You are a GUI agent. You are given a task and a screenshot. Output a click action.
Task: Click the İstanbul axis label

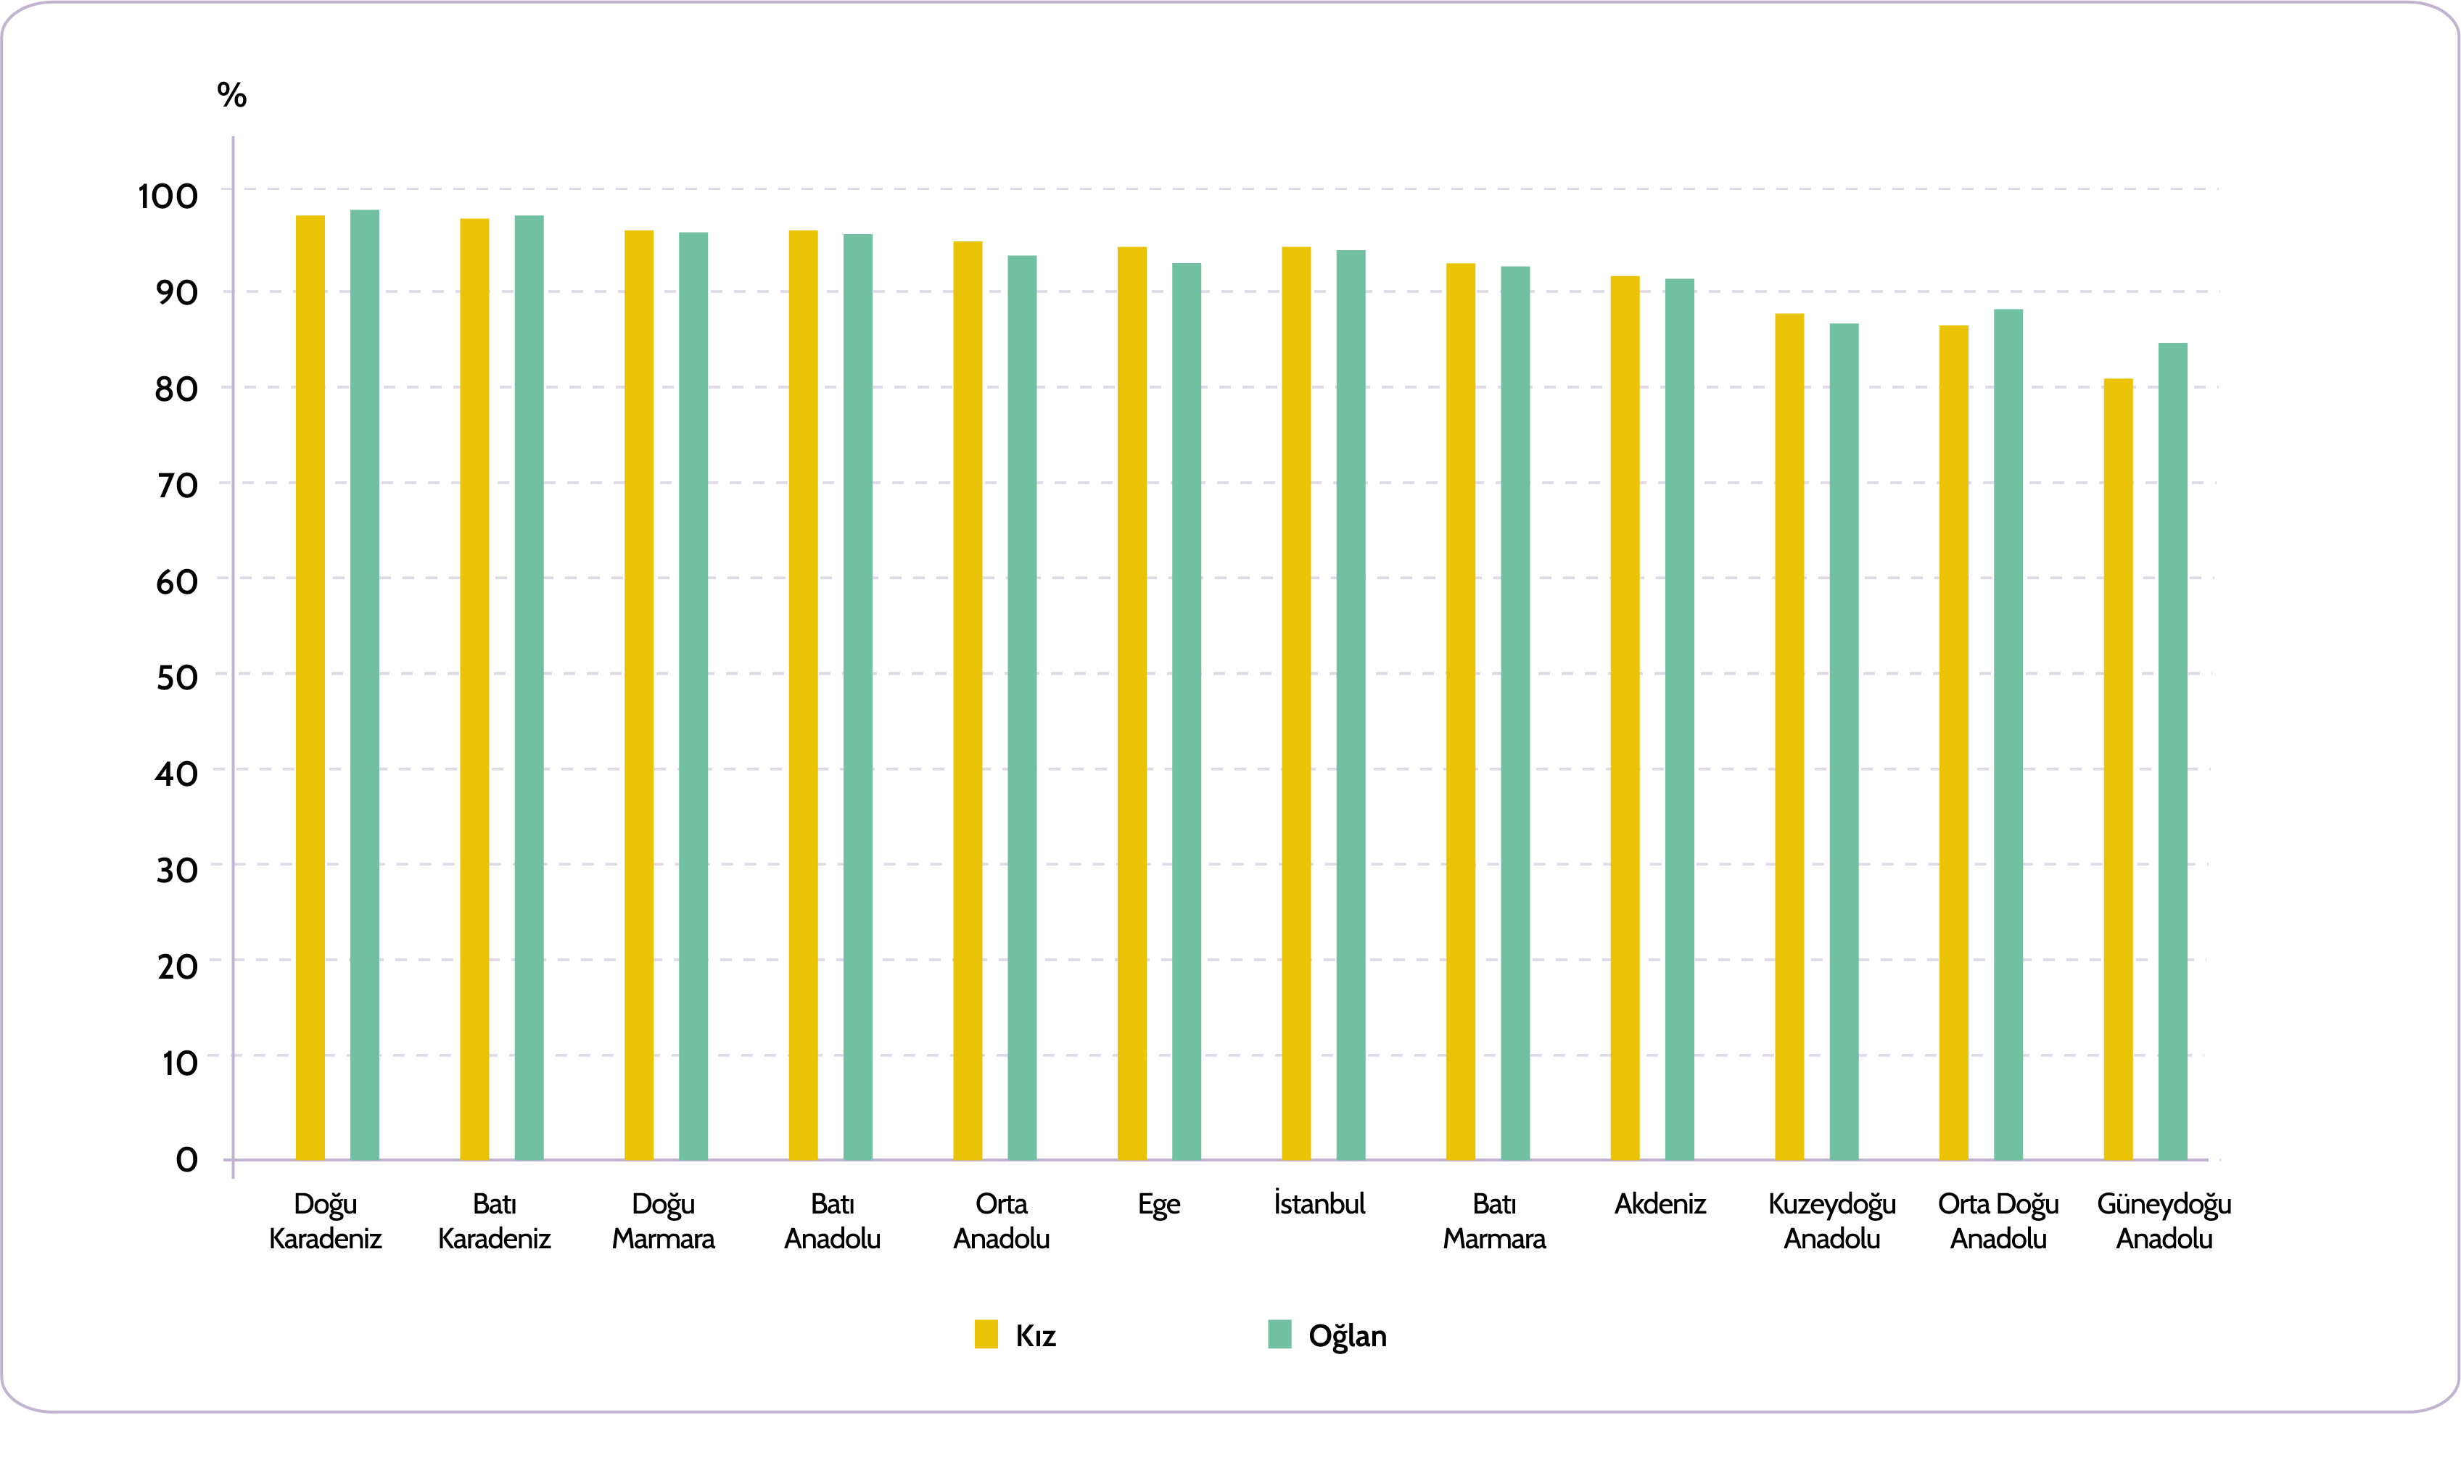tap(1319, 1203)
